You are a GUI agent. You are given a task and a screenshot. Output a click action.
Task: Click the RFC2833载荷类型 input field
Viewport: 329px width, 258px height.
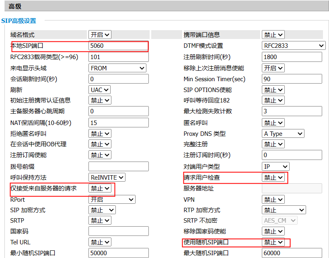click(x=118, y=57)
